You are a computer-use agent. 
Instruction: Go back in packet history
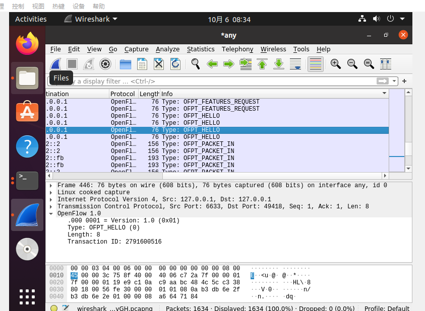212,64
